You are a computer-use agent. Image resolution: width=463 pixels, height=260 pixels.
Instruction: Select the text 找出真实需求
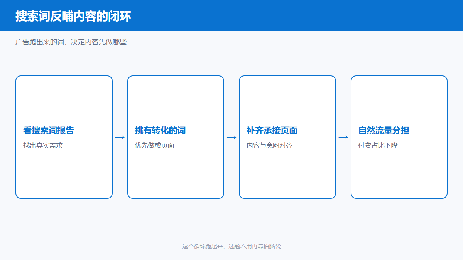43,146
